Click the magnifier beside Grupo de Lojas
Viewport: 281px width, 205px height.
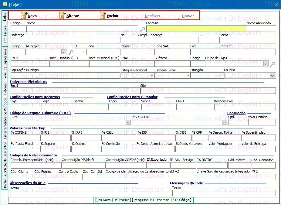tap(273, 64)
